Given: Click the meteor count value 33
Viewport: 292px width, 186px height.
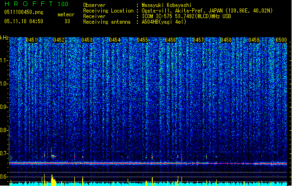Looking at the screenshot, I should [x=67, y=21].
